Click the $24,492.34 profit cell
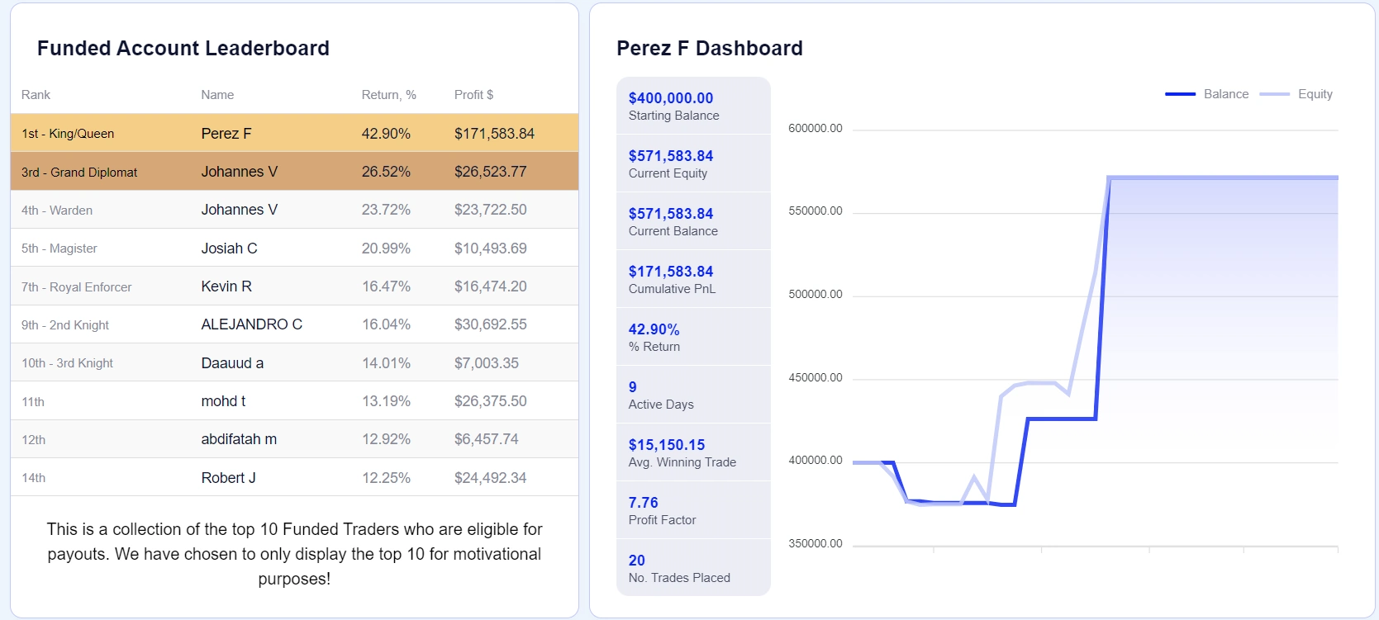 tap(490, 478)
